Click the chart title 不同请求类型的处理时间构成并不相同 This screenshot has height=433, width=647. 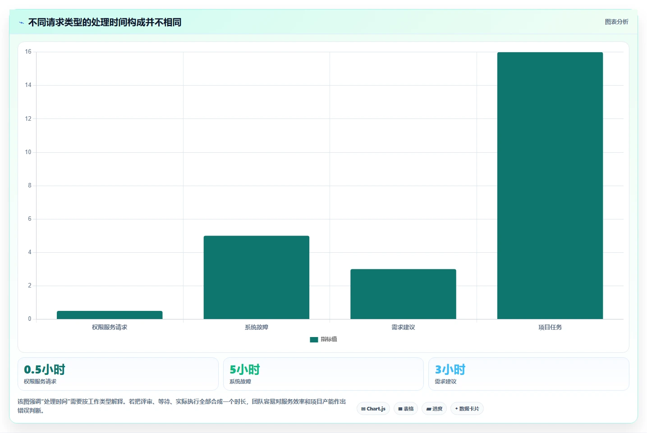click(105, 22)
